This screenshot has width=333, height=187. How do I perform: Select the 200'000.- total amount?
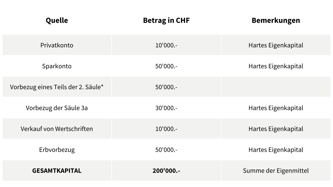click(x=166, y=171)
